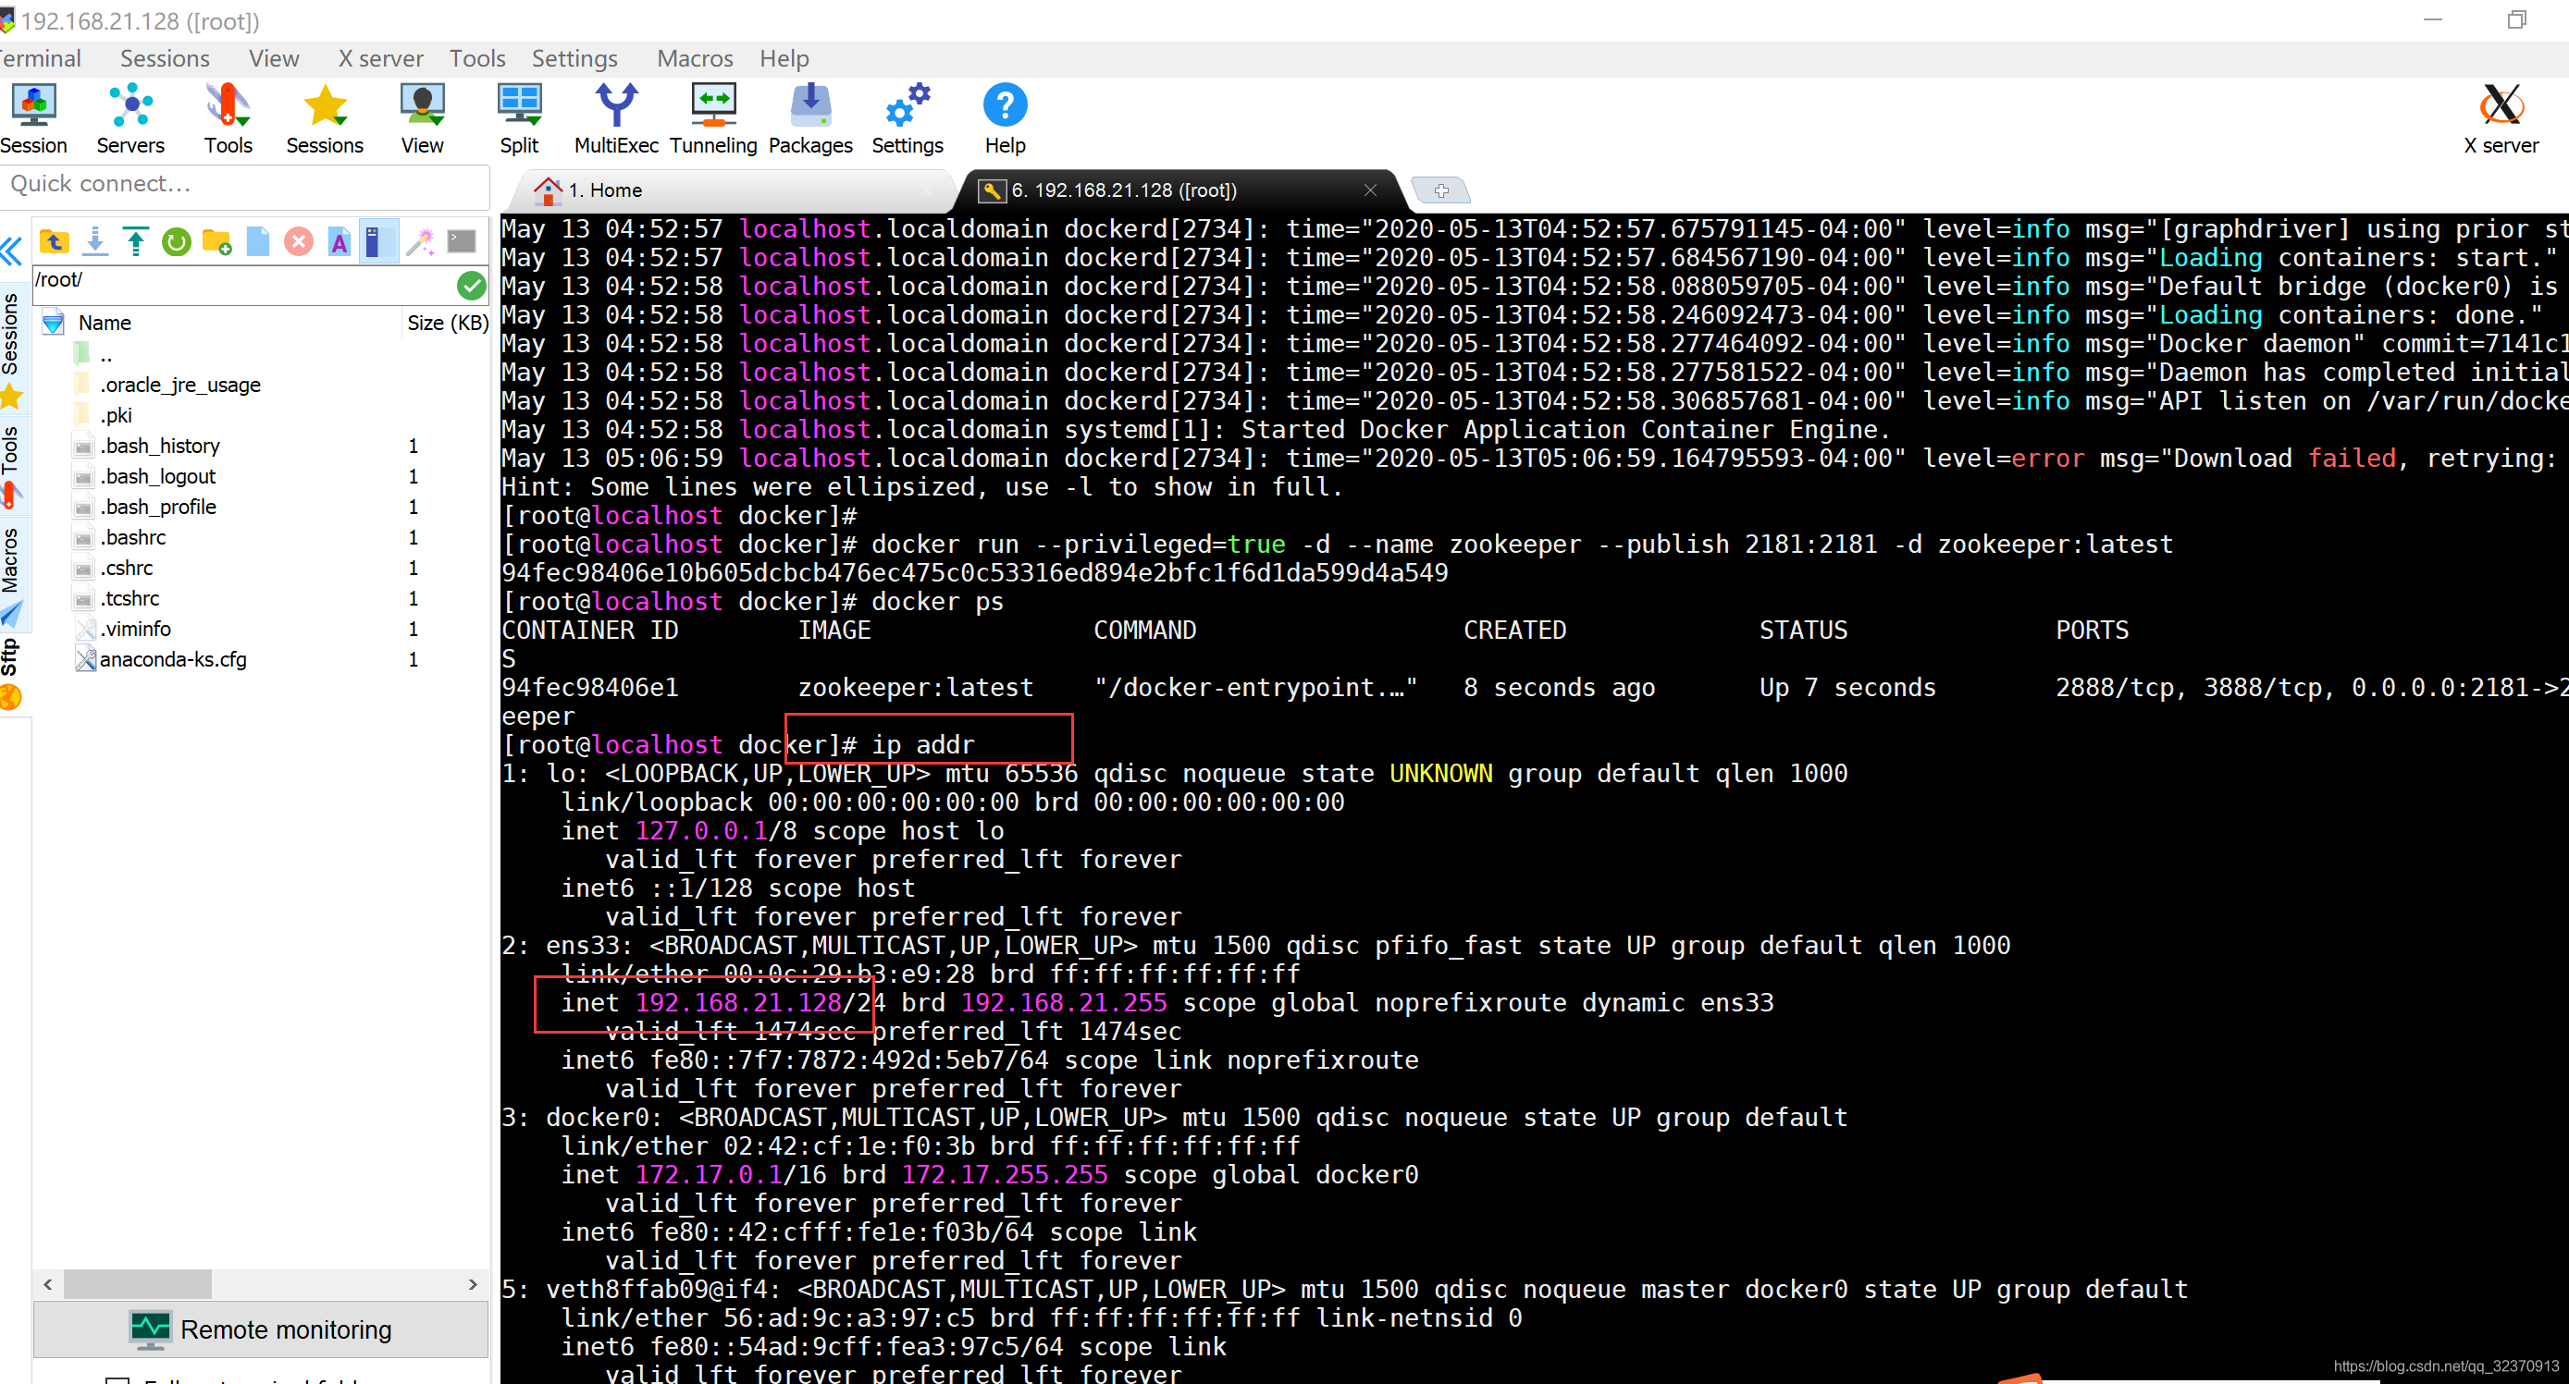Viewport: 2569px width, 1384px height.
Task: Collapse the sidebar with double chevron
Action: click(12, 251)
